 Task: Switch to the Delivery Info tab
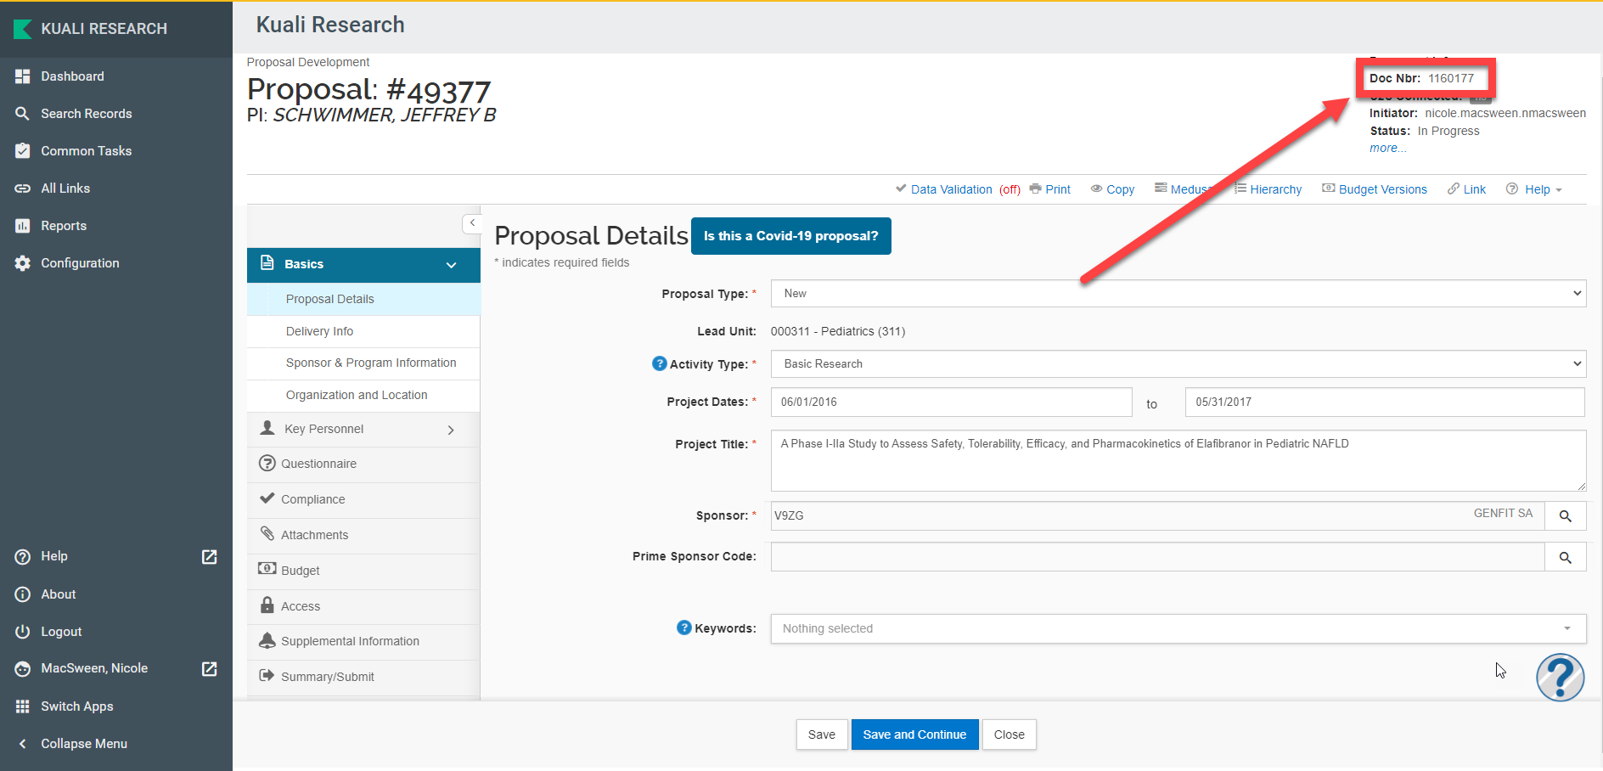(x=320, y=331)
